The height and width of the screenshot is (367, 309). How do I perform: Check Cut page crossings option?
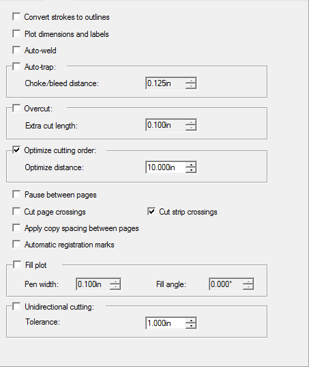pos(16,212)
